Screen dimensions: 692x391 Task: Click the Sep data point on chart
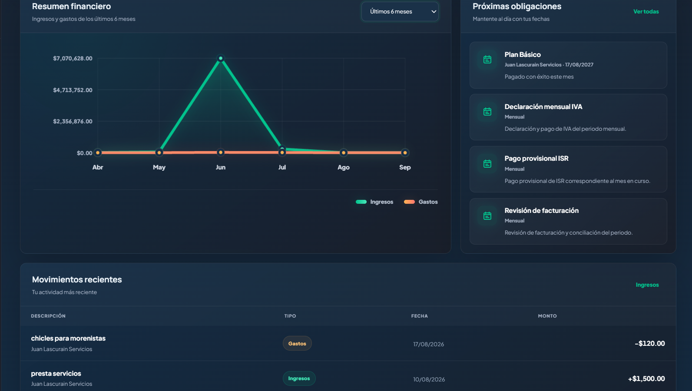pos(405,152)
